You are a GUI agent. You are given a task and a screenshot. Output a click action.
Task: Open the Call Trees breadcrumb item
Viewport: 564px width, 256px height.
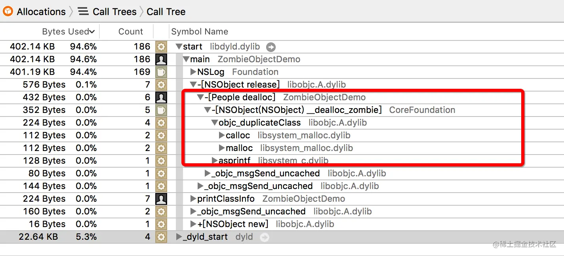click(x=114, y=11)
